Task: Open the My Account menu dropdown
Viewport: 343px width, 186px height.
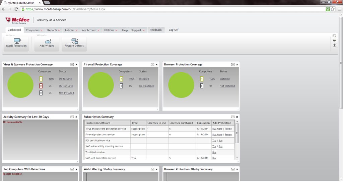Action: pos(90,30)
